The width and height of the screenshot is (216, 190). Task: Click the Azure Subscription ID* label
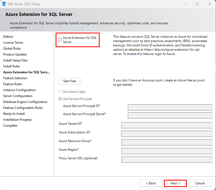75,132
